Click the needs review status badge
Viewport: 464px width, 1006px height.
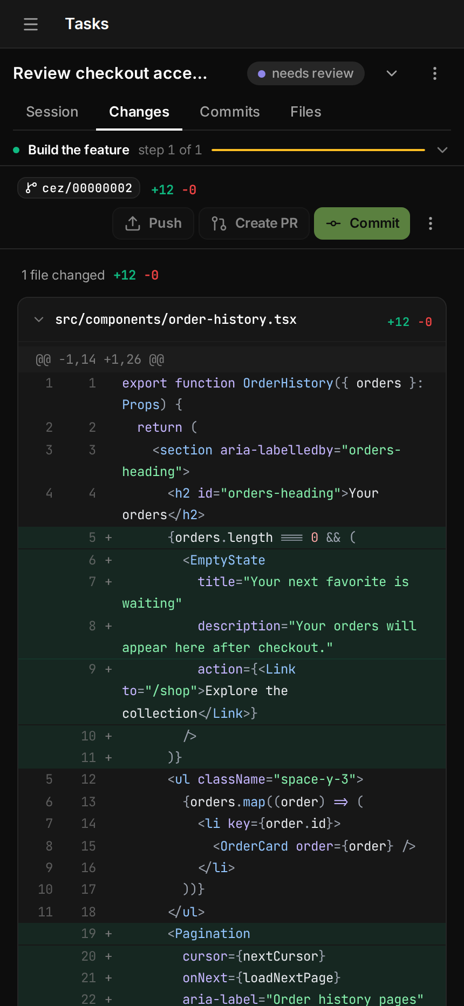click(x=306, y=73)
